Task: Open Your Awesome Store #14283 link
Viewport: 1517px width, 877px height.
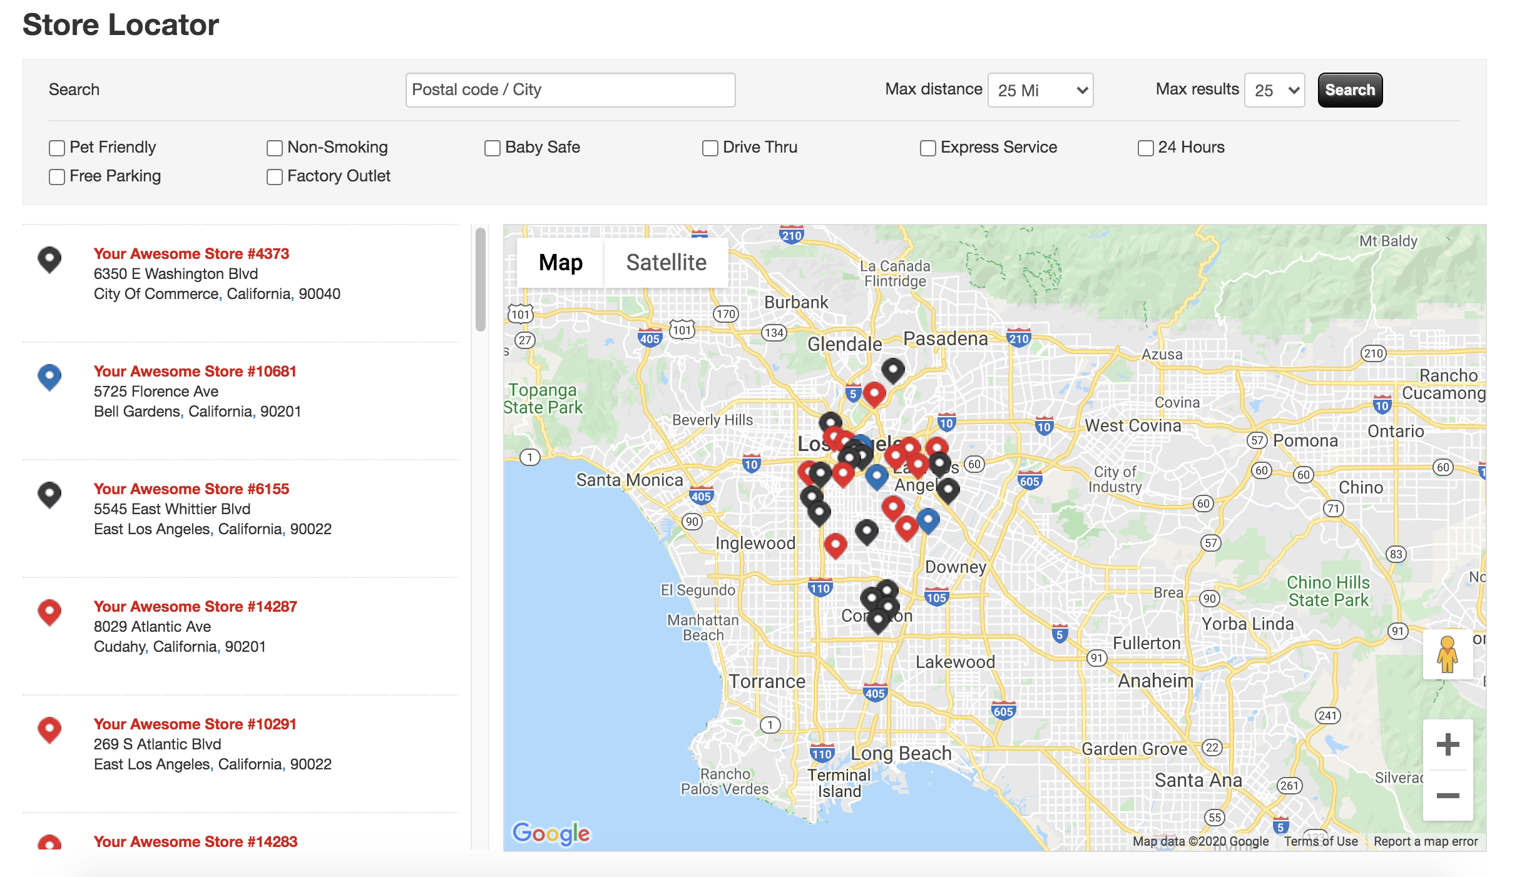Action: pyautogui.click(x=196, y=841)
